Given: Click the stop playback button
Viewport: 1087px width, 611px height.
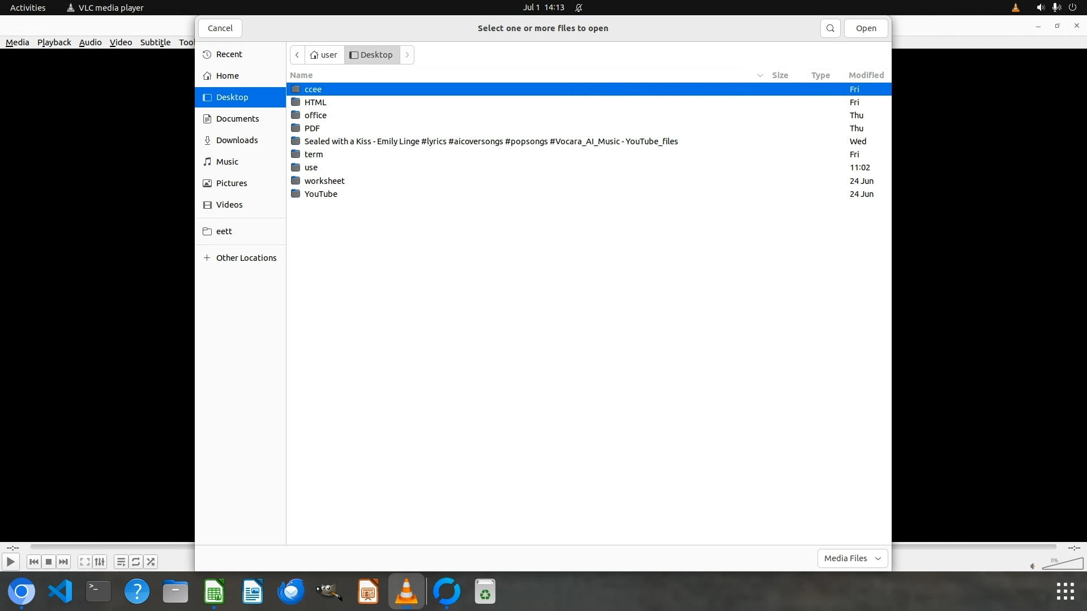Looking at the screenshot, I should (49, 562).
